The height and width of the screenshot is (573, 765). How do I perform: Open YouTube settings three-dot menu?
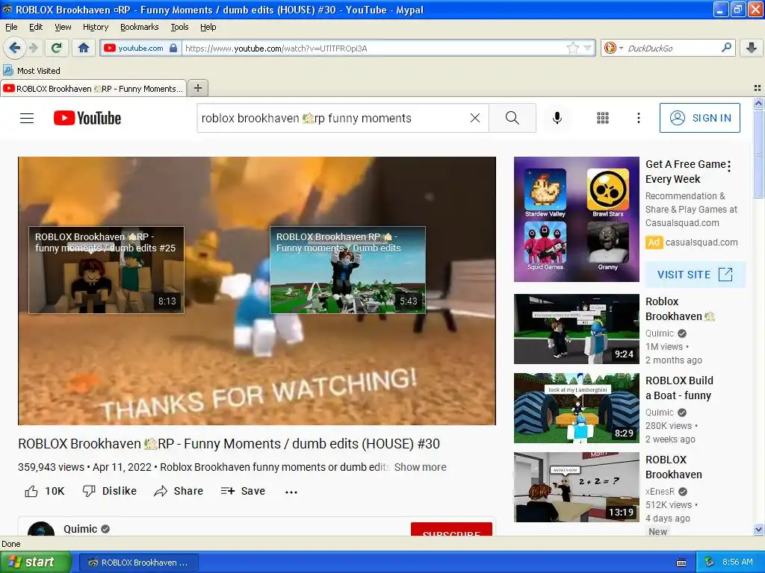pos(639,118)
